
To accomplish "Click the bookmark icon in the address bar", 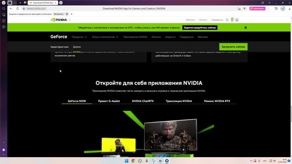I will [245, 9].
